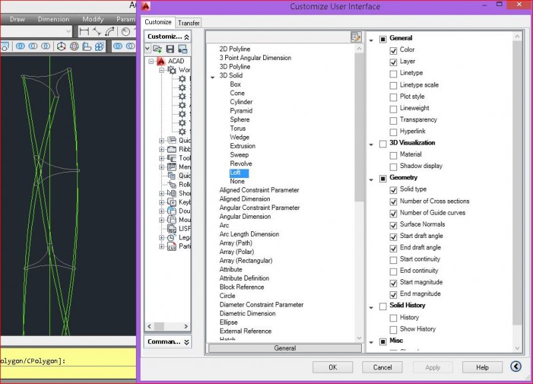This screenshot has height=384, width=533.
Task: Click the edit object type list icon
Action: [356, 37]
